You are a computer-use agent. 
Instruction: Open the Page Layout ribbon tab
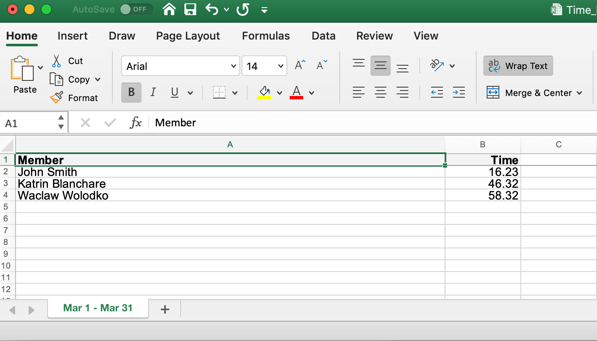click(188, 36)
